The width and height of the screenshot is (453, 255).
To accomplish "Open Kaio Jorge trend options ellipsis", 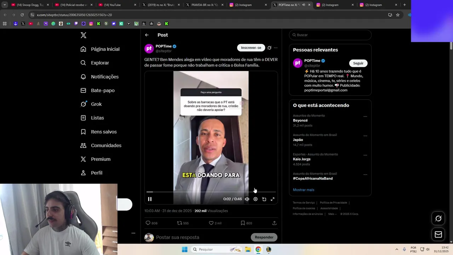I will point(365,155).
